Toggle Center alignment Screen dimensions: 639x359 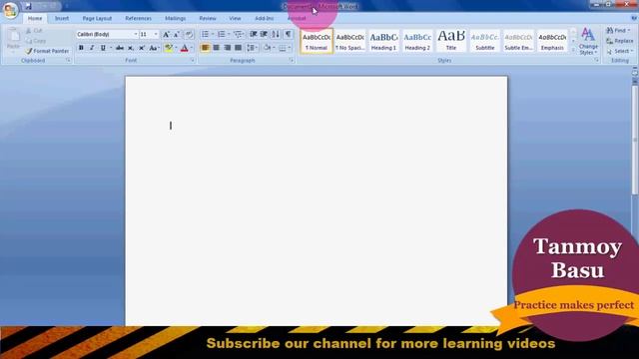[x=216, y=48]
